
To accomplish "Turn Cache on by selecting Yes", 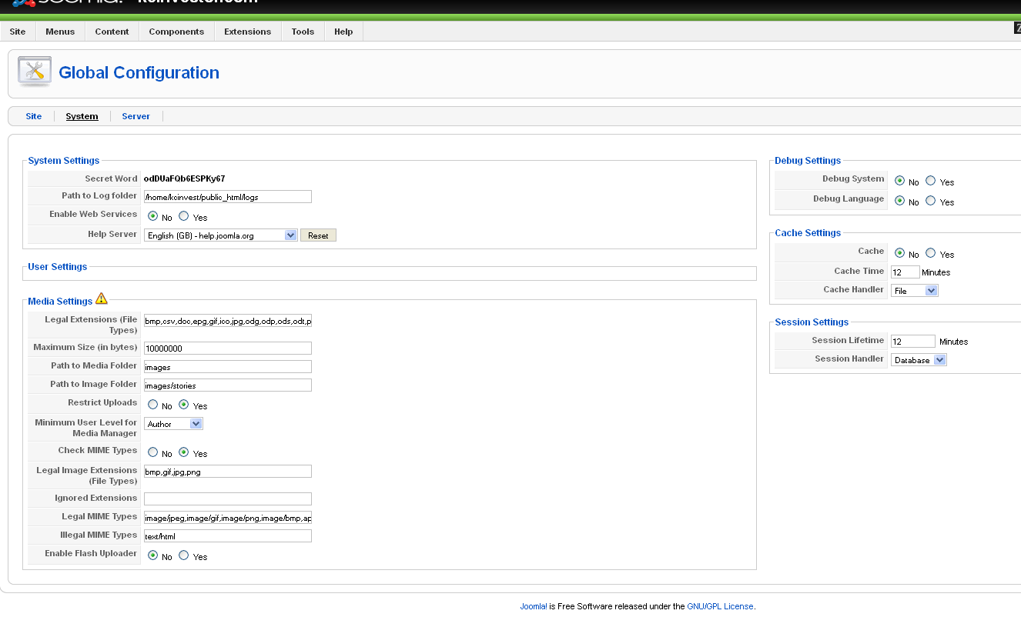I will tap(931, 253).
